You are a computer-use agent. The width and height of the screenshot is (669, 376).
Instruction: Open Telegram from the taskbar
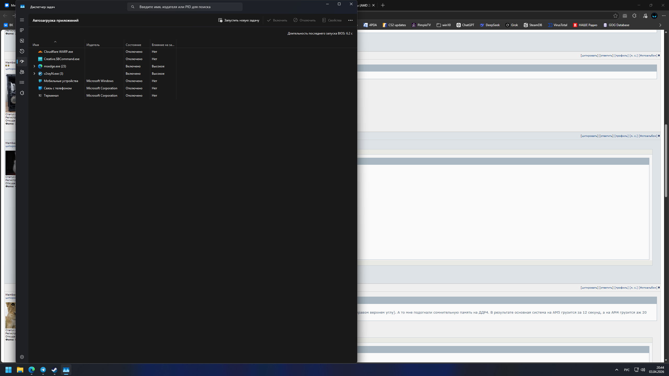click(43, 370)
